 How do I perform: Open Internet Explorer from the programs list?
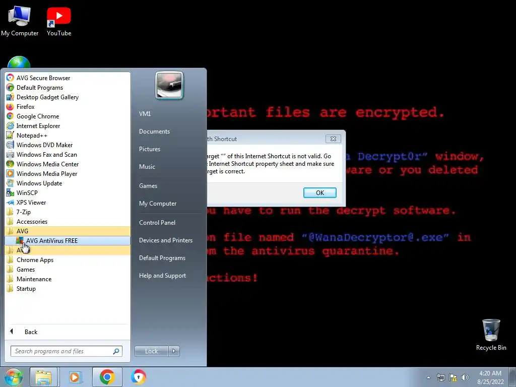tap(68, 125)
